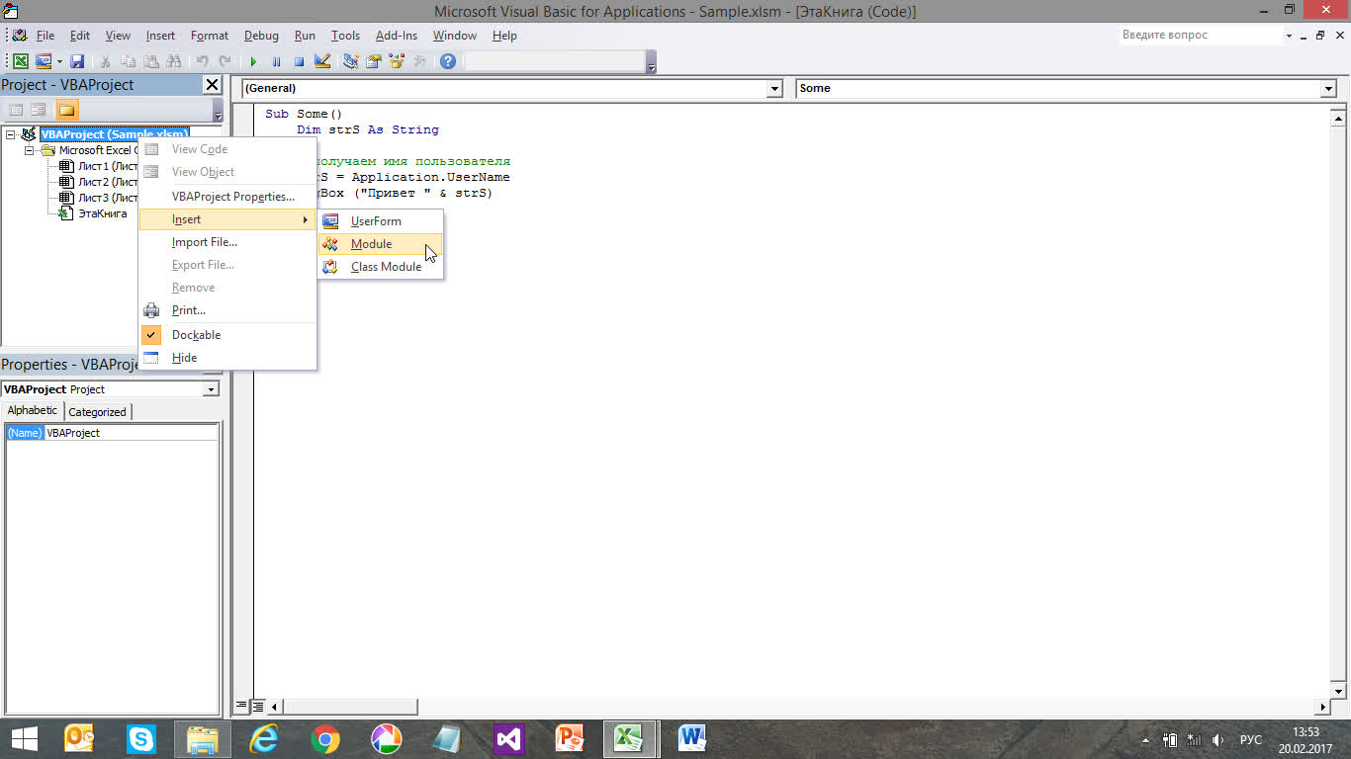Open the Tools menu
The image size is (1351, 759).
click(x=345, y=36)
